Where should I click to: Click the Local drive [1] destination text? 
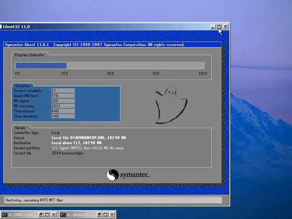pos(77,143)
